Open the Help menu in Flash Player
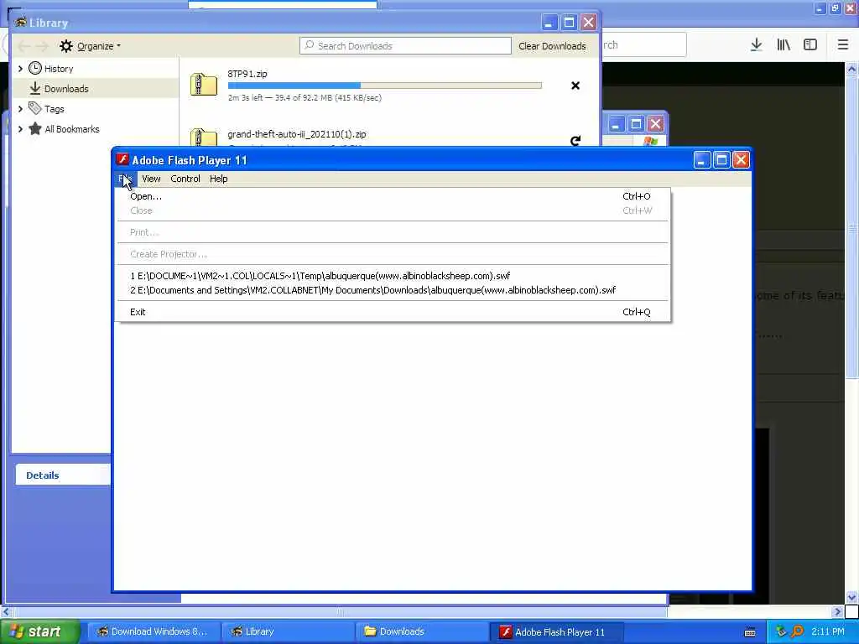Image resolution: width=859 pixels, height=644 pixels. point(219,179)
